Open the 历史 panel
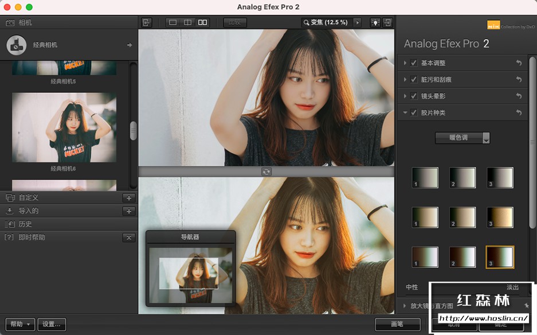 [25, 224]
